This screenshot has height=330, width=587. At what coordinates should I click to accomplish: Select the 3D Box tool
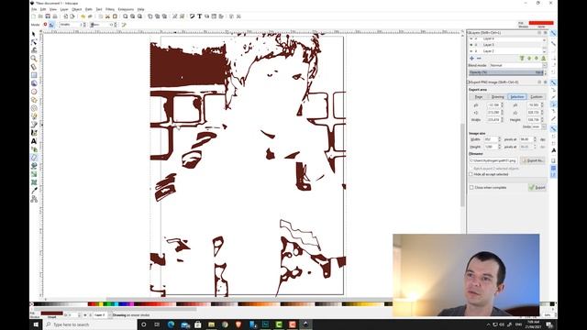pos(34,83)
